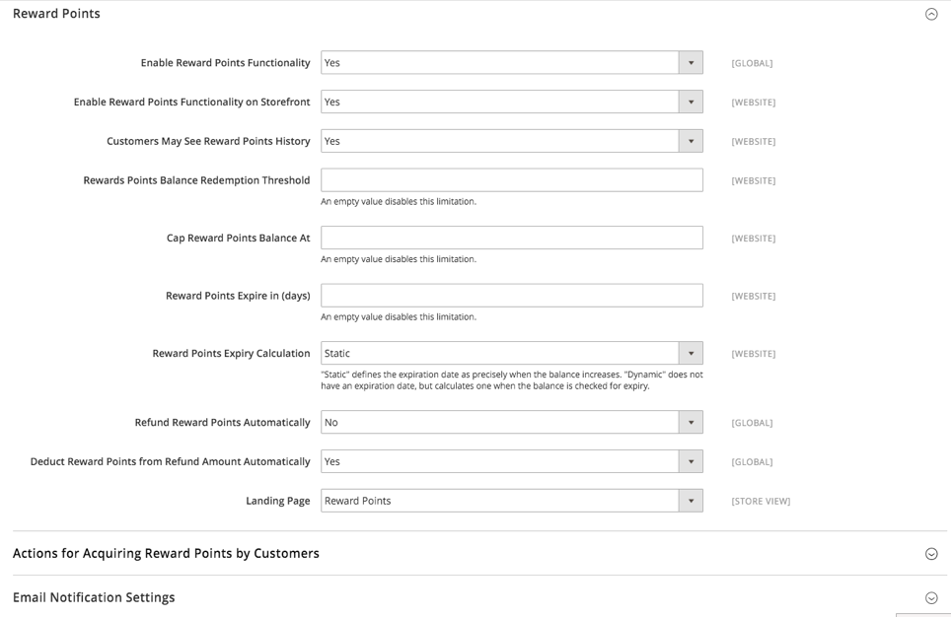Click the Cap Reward Points Balance At field

click(x=512, y=238)
